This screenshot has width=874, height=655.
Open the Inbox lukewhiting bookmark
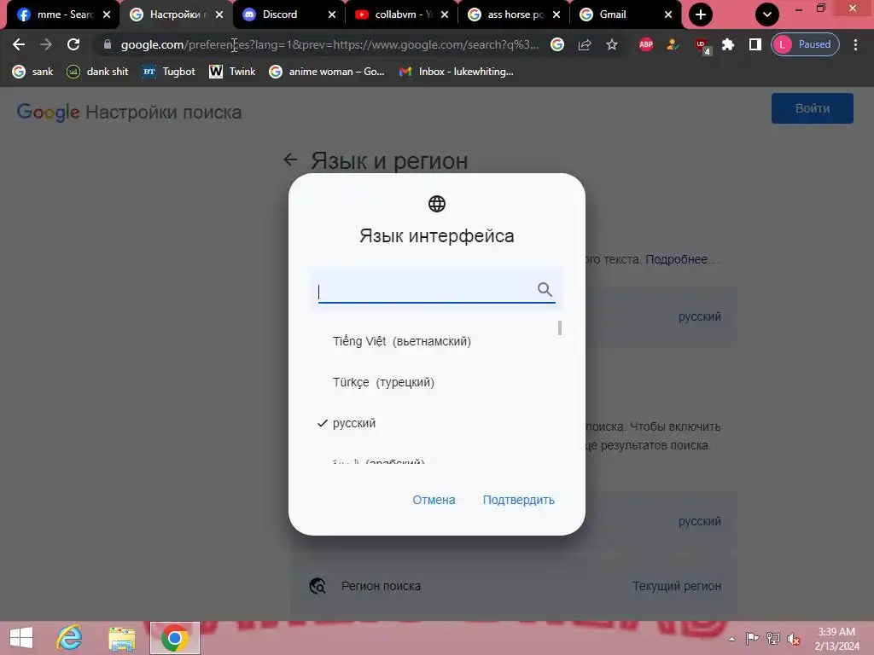pos(457,72)
